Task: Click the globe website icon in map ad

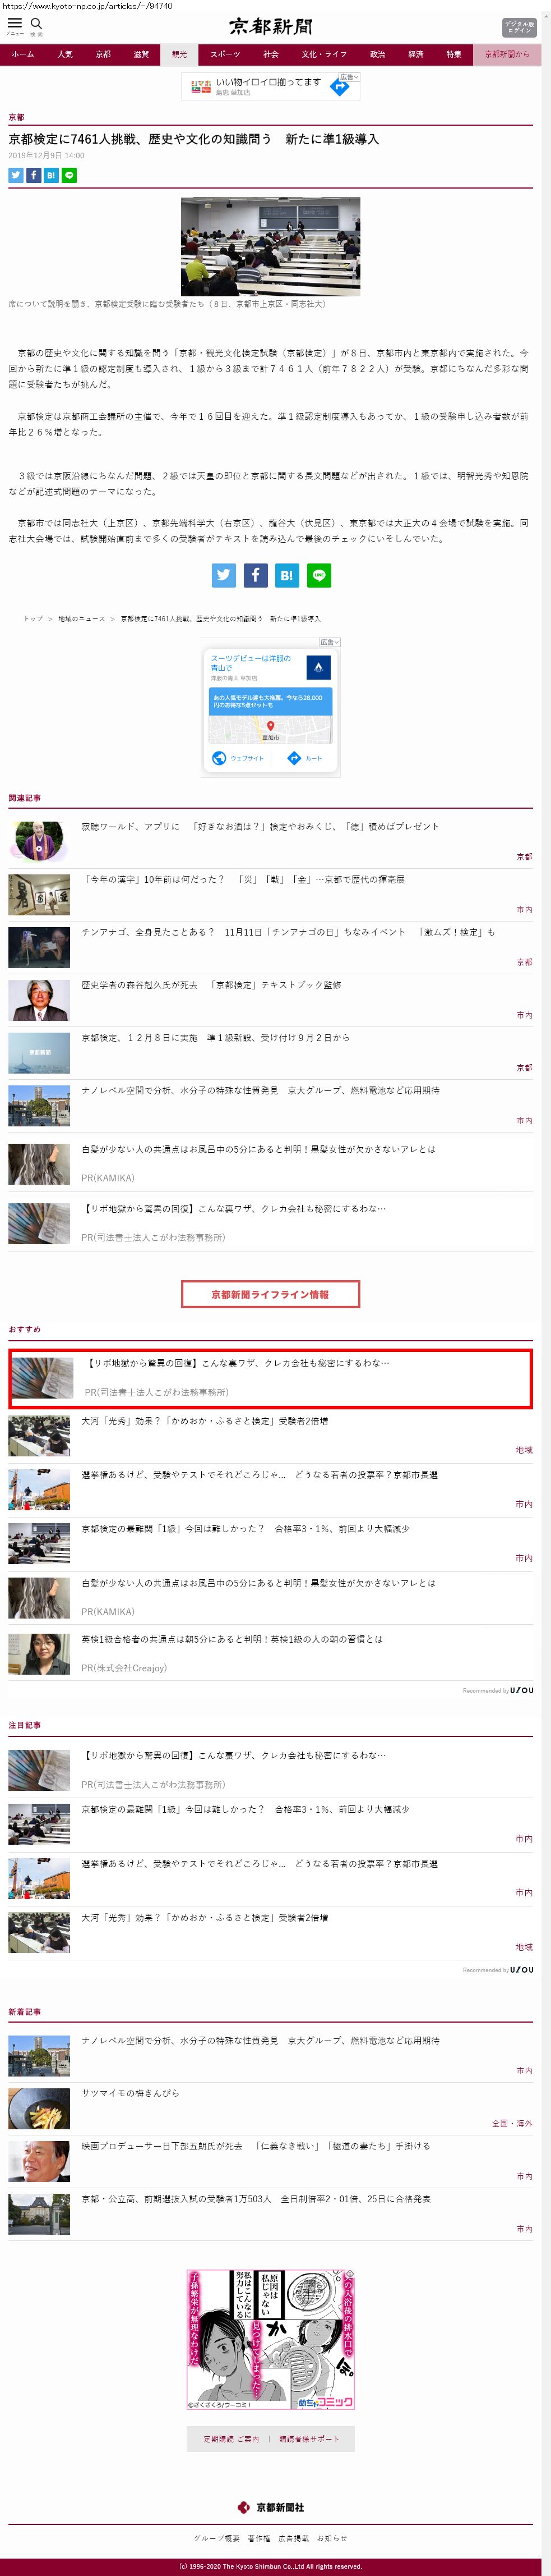Action: [220, 758]
